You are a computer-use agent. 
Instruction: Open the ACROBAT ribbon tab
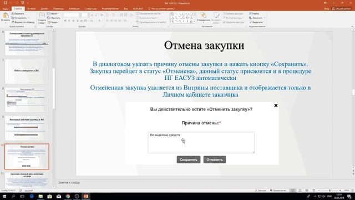click(x=138, y=9)
